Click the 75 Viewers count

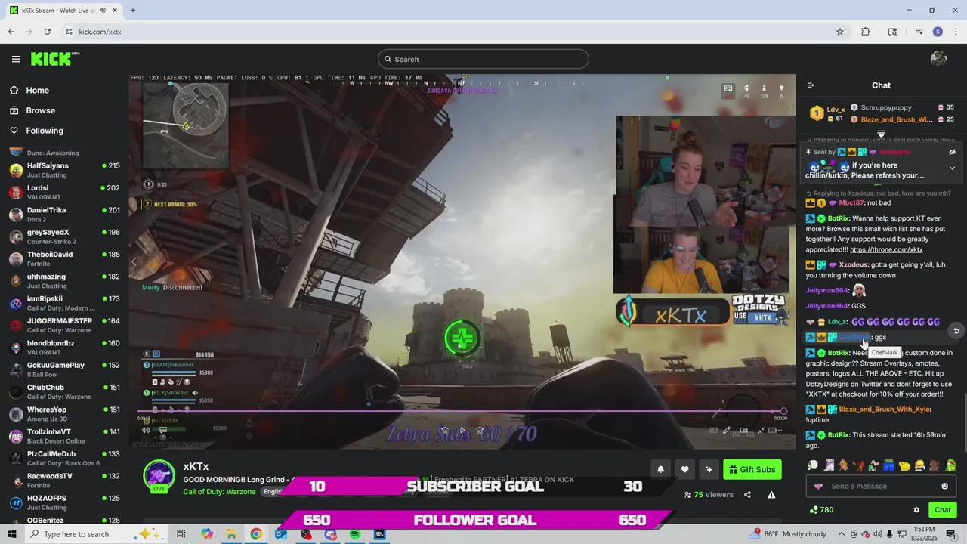[709, 495]
